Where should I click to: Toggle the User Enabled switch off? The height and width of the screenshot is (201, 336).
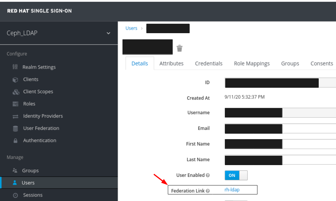[236, 175]
